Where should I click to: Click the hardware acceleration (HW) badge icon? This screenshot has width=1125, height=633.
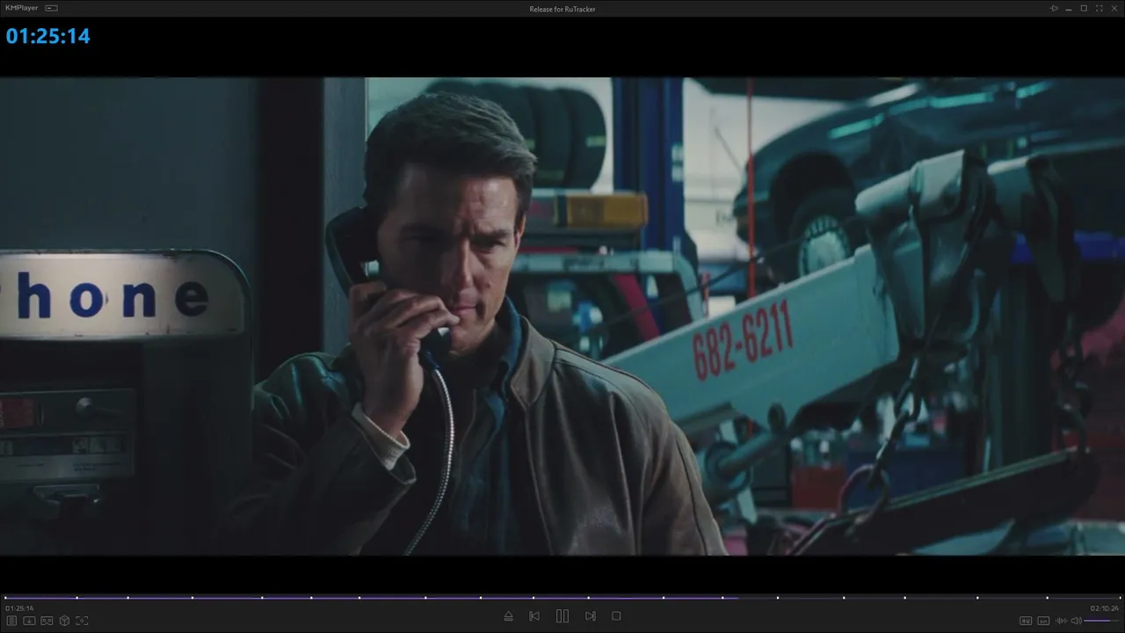pyautogui.click(x=1026, y=621)
